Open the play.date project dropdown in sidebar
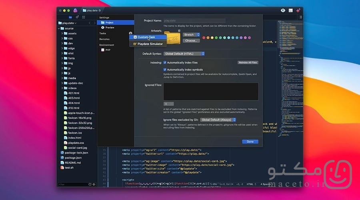This screenshot has width=360, height=200. [68, 23]
